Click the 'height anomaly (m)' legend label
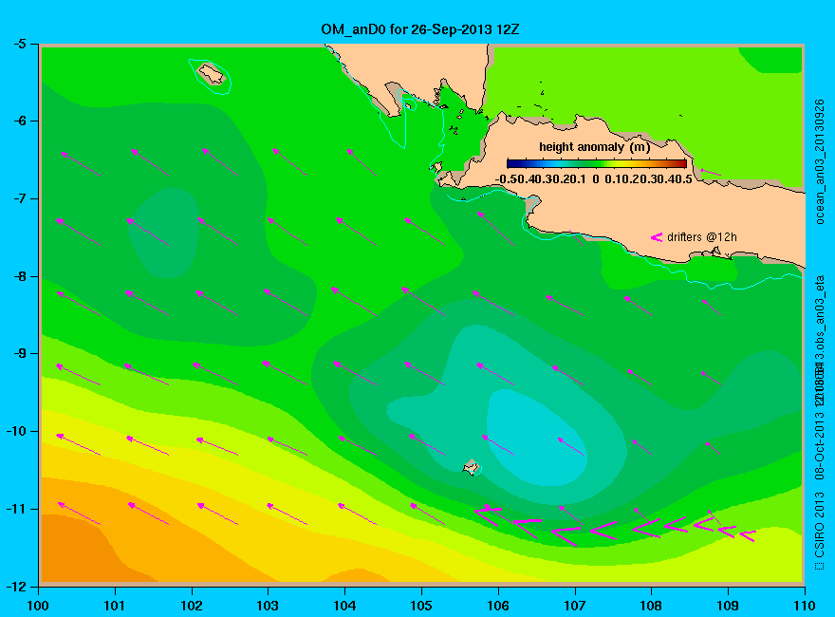This screenshot has height=617, width=835. (x=594, y=147)
